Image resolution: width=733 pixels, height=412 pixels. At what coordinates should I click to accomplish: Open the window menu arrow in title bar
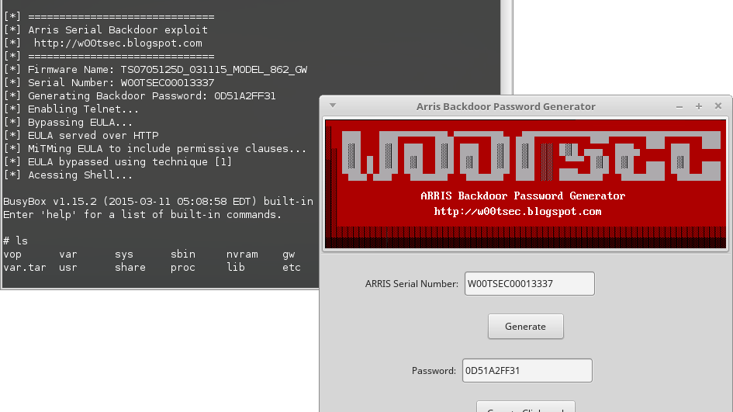333,106
